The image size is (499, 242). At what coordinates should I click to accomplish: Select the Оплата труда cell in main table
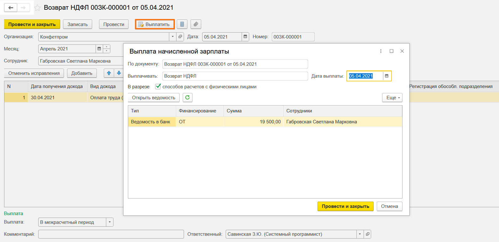pos(105,98)
